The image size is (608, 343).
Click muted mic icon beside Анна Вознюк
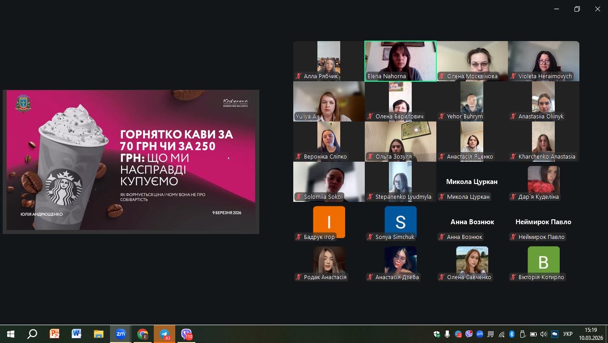(442, 237)
